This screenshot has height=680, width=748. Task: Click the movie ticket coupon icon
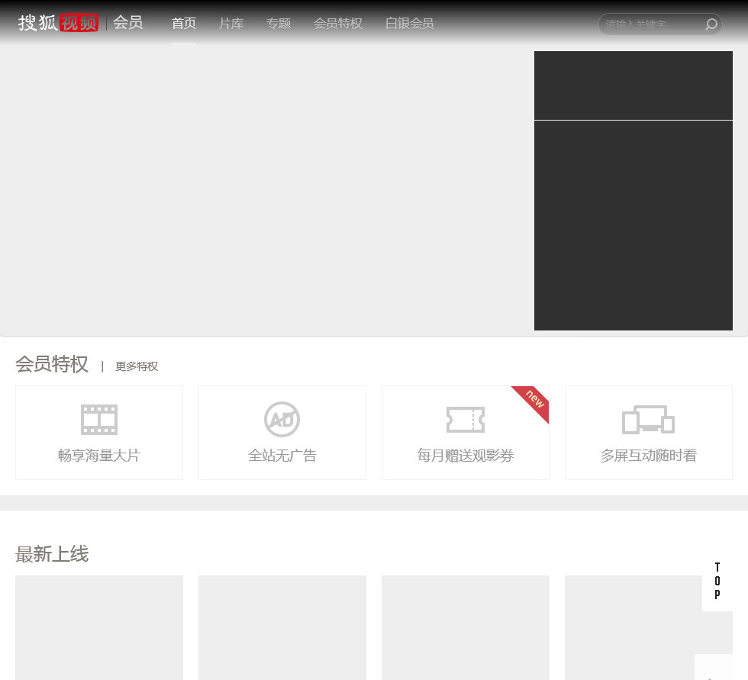[x=466, y=420]
